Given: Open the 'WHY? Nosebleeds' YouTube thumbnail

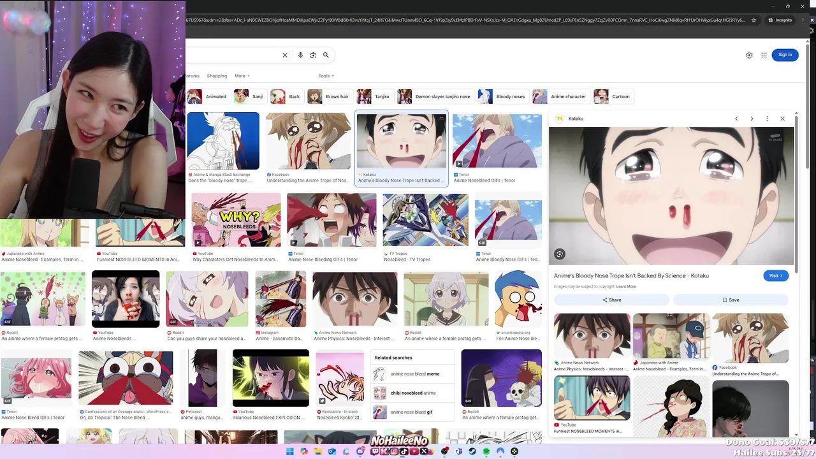Looking at the screenshot, I should tap(236, 220).
